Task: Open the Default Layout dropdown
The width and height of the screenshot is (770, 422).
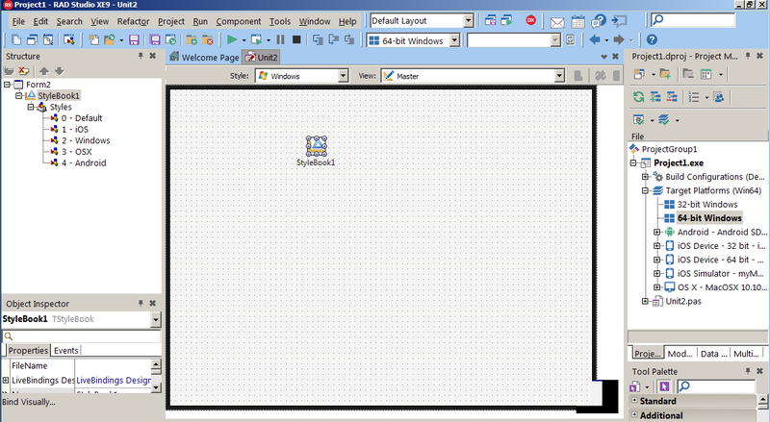Action: click(469, 20)
